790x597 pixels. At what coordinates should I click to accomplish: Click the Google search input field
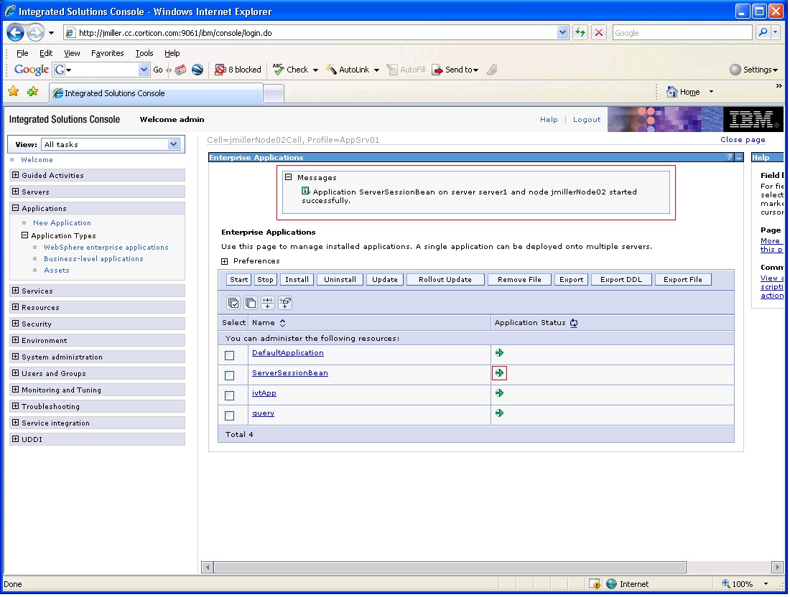682,33
